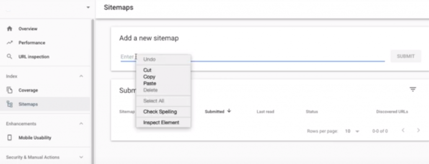Click the 0-0 of 0 pagination text
The width and height of the screenshot is (429, 164).
pos(380,131)
